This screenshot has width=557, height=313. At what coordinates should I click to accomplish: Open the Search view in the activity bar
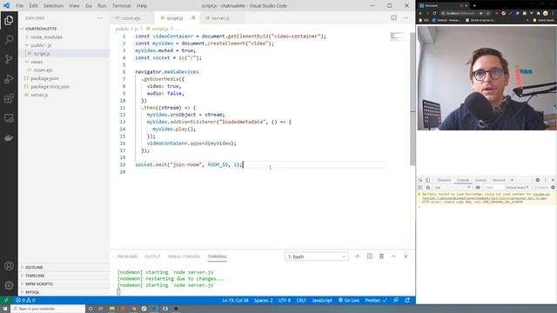[x=9, y=39]
